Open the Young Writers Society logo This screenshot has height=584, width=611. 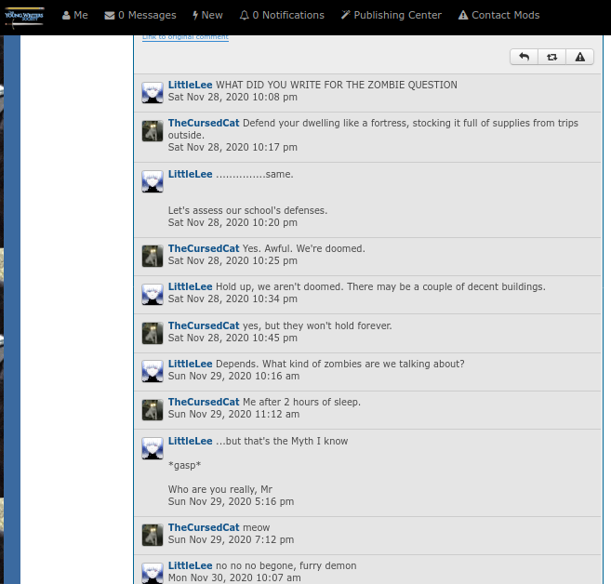24,17
